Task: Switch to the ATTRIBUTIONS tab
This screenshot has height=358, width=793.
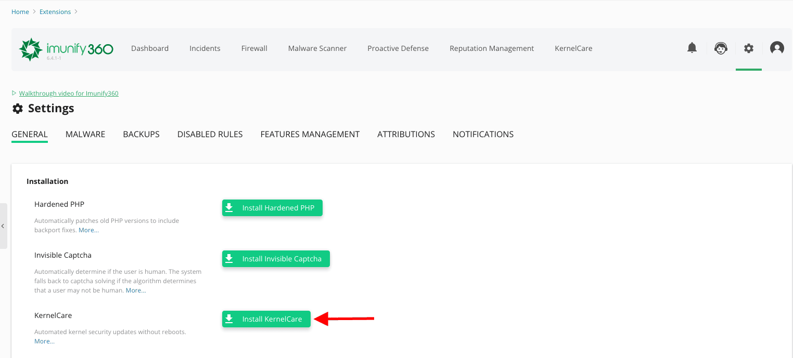Action: tap(406, 134)
